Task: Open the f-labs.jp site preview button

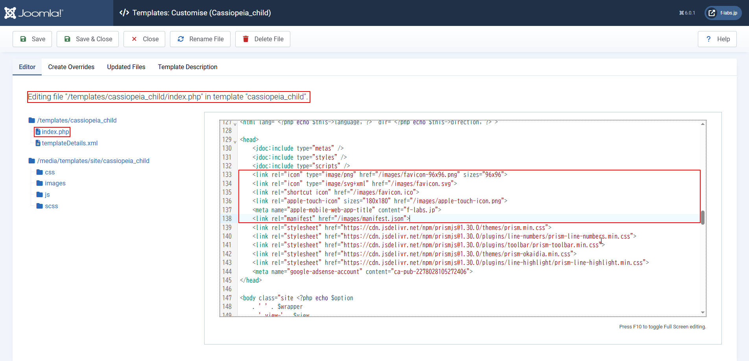Action: (723, 13)
